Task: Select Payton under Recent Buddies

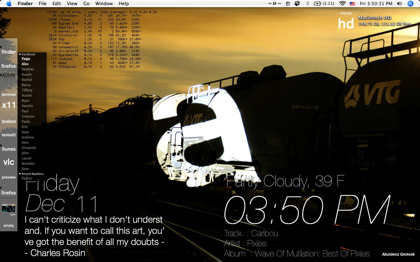Action: (x=27, y=178)
